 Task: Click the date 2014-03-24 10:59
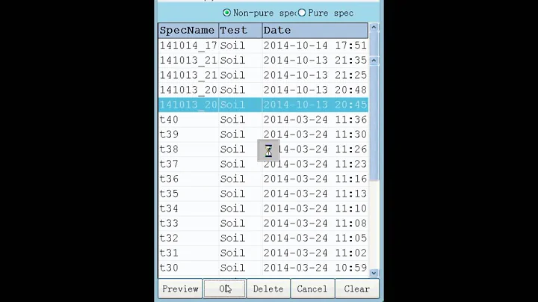tap(315, 268)
